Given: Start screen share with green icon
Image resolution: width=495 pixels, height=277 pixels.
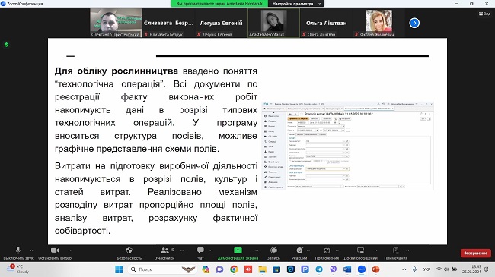Looking at the screenshot, I should 238,253.
